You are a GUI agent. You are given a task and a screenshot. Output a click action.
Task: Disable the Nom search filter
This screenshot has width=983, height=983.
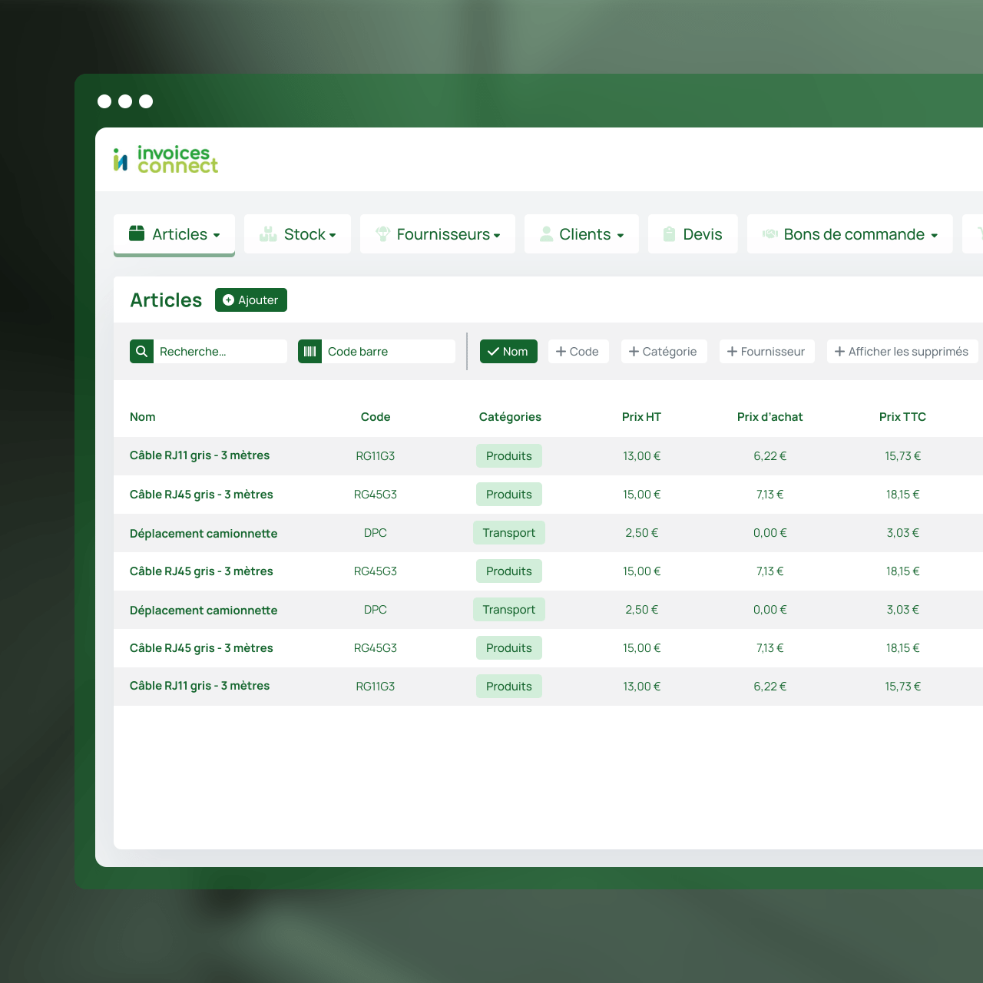(x=508, y=352)
